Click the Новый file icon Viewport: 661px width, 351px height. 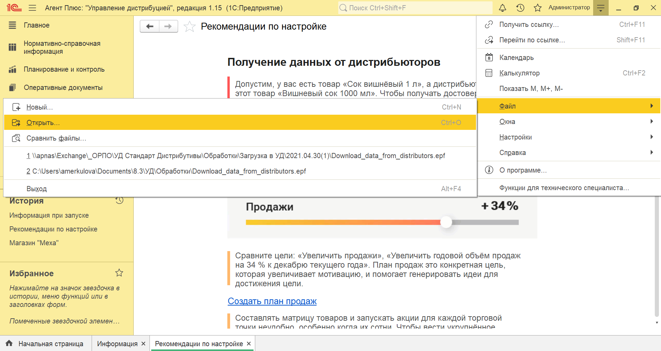pos(16,107)
